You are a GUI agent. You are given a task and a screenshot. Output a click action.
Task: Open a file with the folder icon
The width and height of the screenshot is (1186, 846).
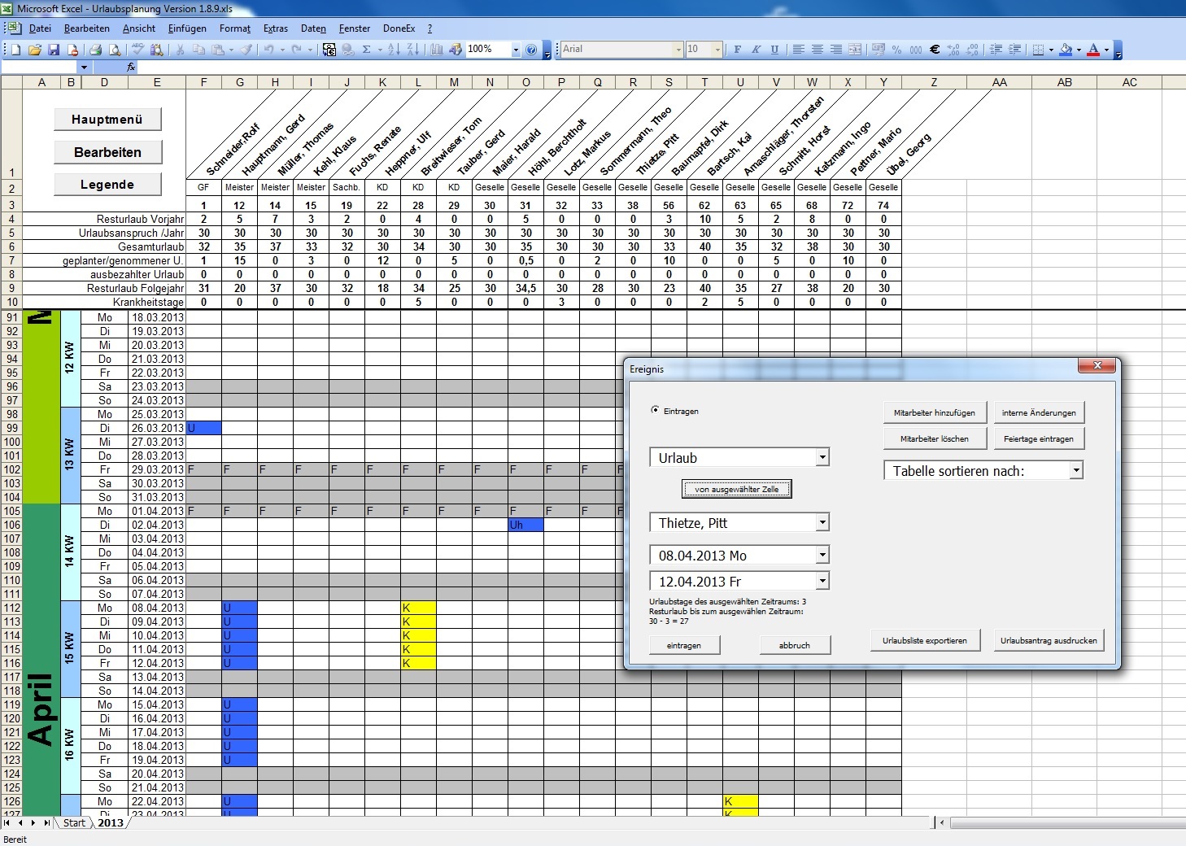pos(35,50)
